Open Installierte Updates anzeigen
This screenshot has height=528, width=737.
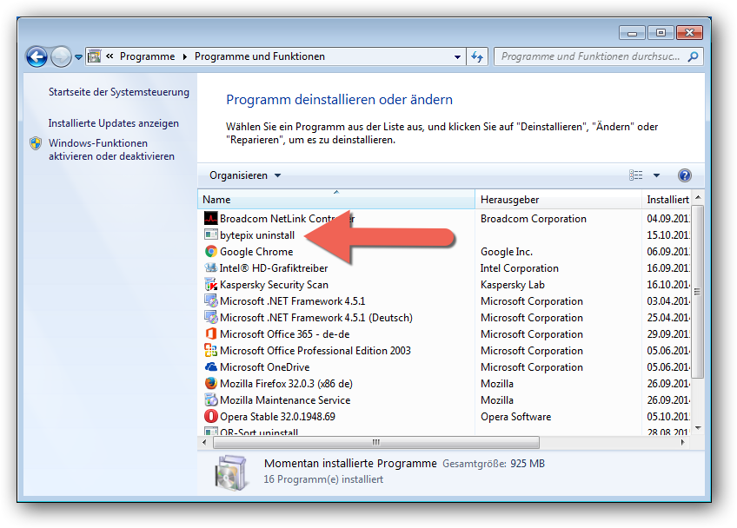[113, 123]
